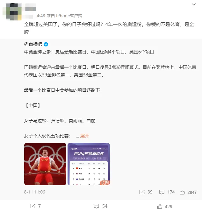202x211 pixels.
Task: Open the @直播吧 account link
Action: [33, 44]
